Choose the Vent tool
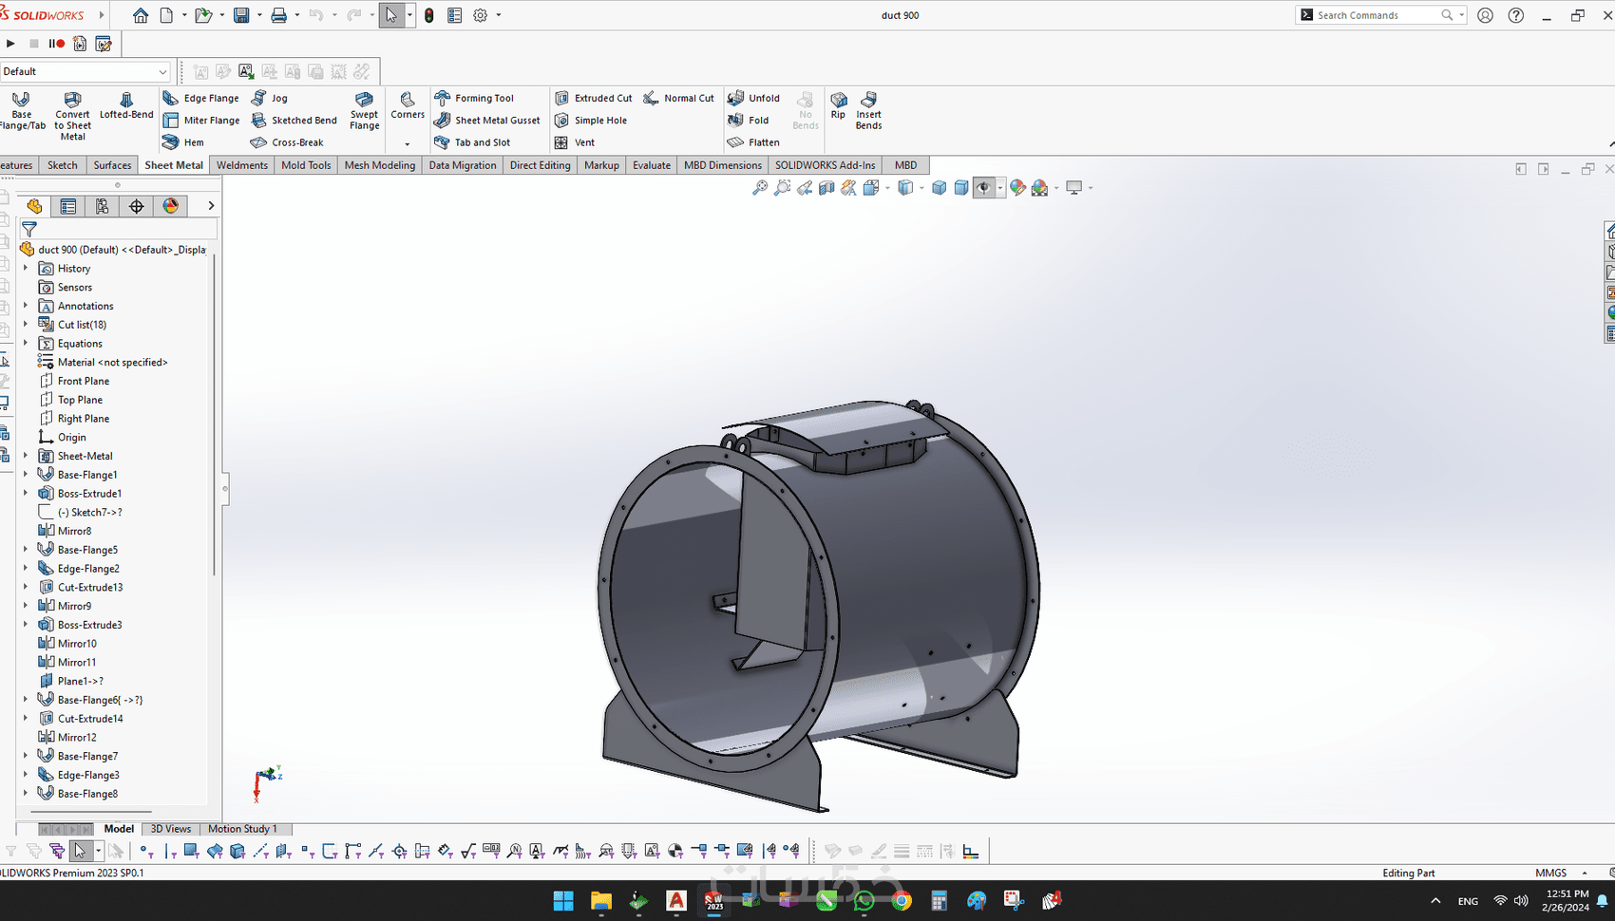 (x=574, y=142)
